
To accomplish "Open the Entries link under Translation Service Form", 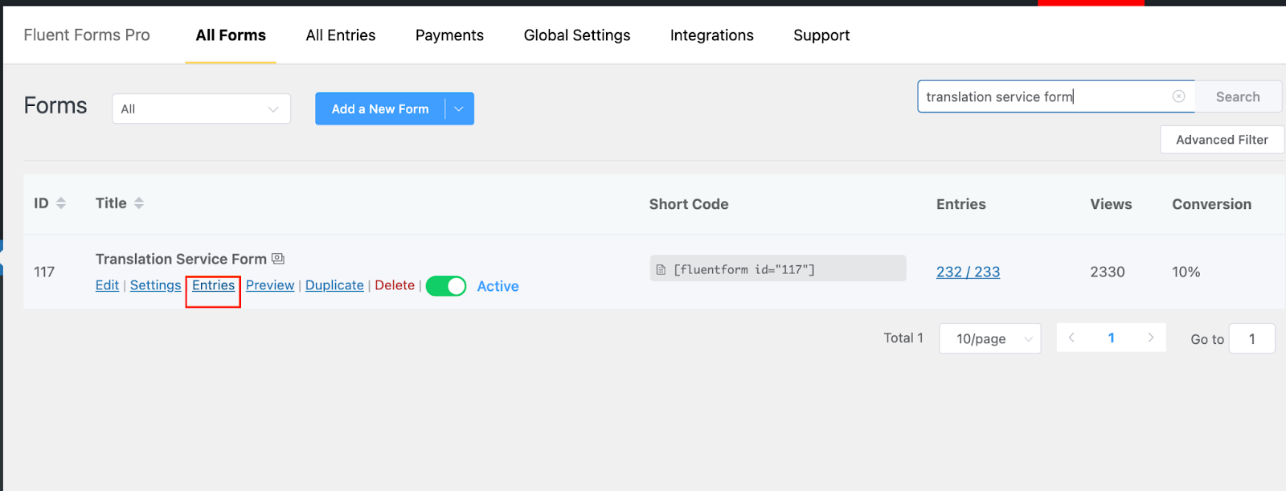I will coord(213,285).
